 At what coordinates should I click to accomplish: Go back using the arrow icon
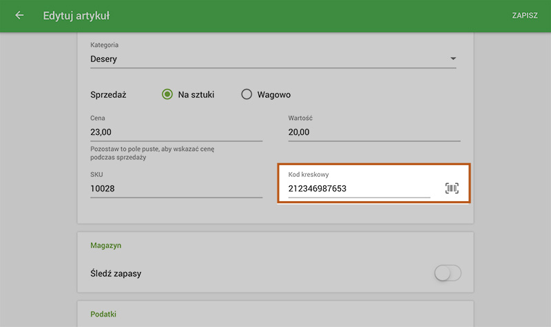tap(19, 15)
